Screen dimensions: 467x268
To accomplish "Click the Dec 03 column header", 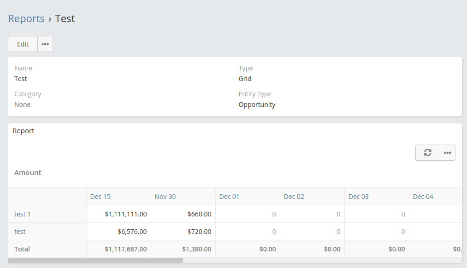I will 358,197.
